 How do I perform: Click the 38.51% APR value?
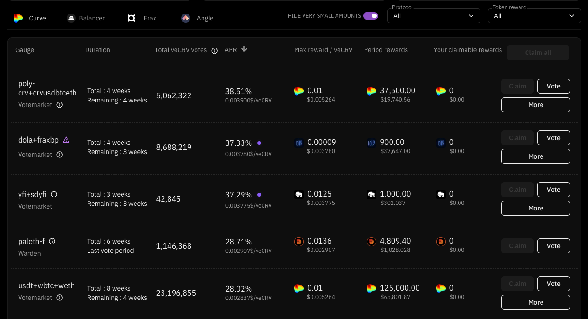238,91
